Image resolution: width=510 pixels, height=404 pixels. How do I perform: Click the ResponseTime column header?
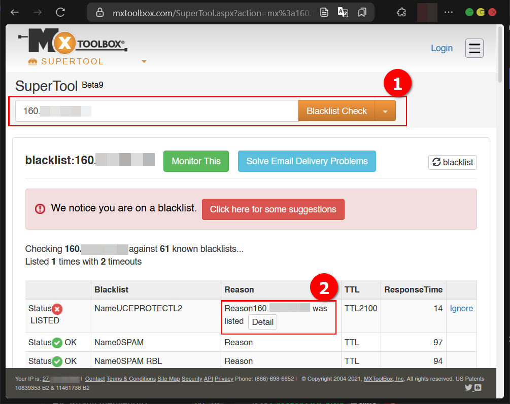coord(414,289)
